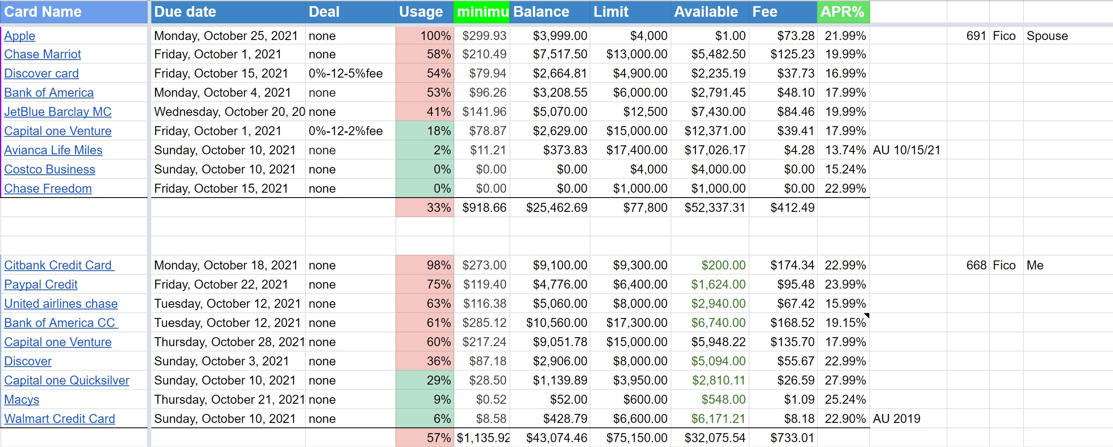Open Capital one Venture link with 18% usage
The width and height of the screenshot is (1113, 447).
tap(58, 131)
